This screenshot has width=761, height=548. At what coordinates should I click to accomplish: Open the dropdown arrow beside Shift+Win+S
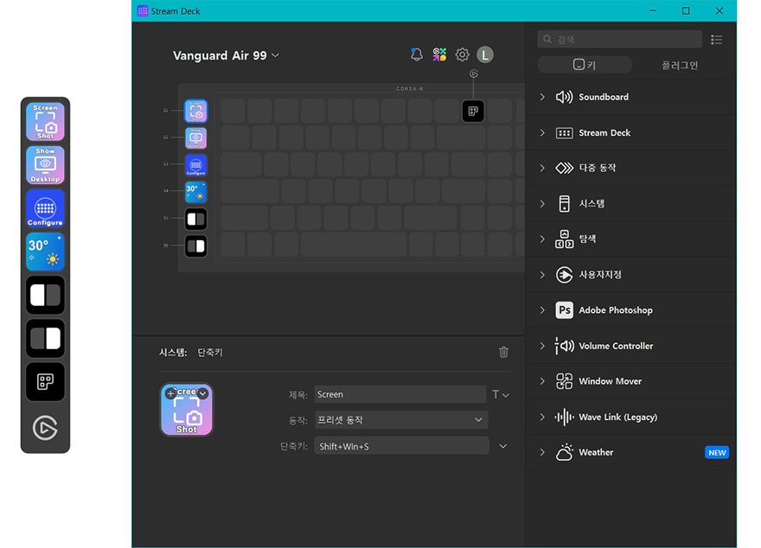tap(502, 446)
